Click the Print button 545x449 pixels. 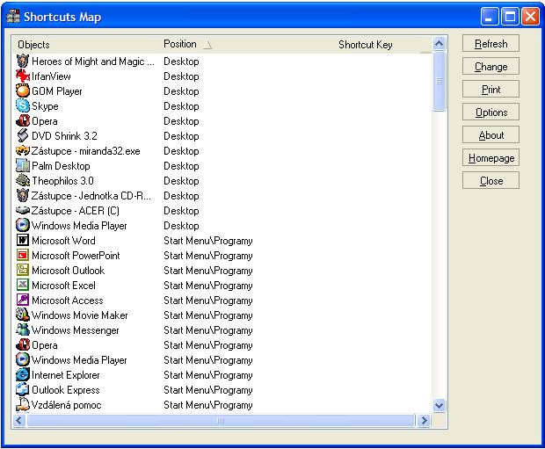click(490, 90)
